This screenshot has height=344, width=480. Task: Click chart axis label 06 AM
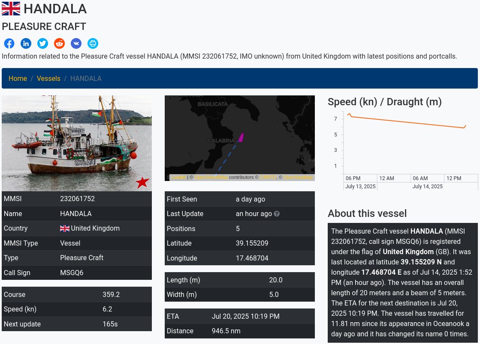point(420,178)
